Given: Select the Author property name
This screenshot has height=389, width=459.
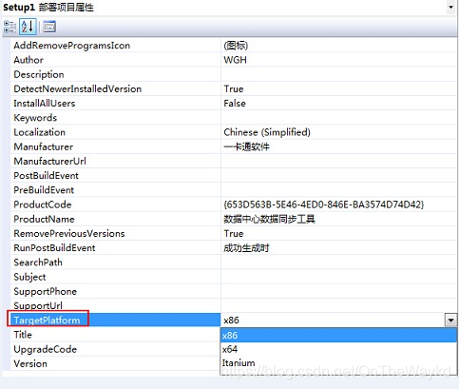Looking at the screenshot, I should 29,60.
